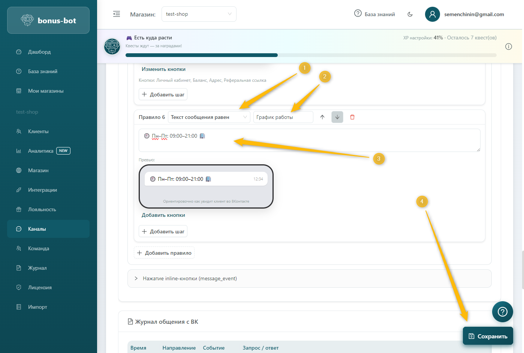The image size is (524, 353).
Task: Click Добавить шар under Правило 6
Action: coord(163,231)
